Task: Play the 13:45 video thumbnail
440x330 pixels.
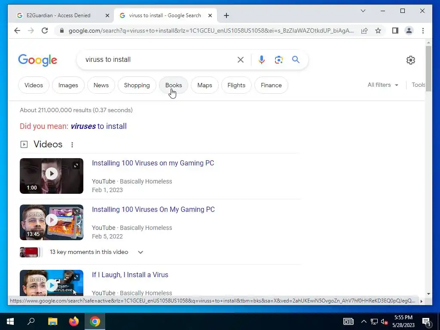Action: point(52,222)
